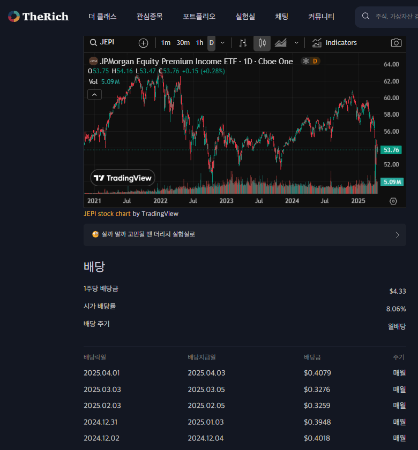Click the 5.09M volume axis label
The height and width of the screenshot is (450, 418).
click(x=392, y=182)
